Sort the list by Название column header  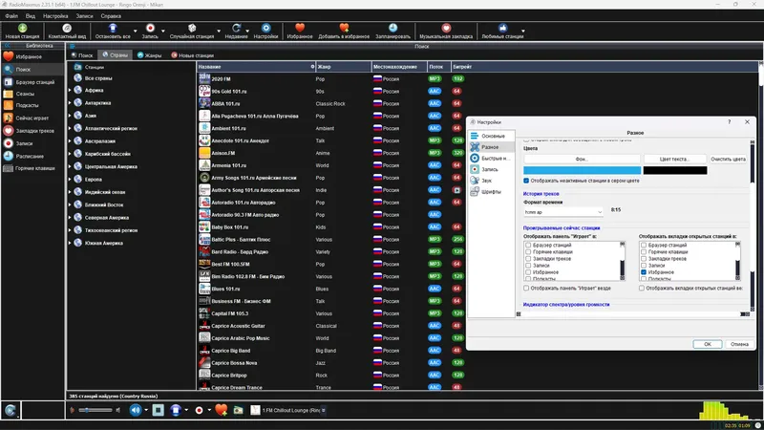tap(256, 67)
